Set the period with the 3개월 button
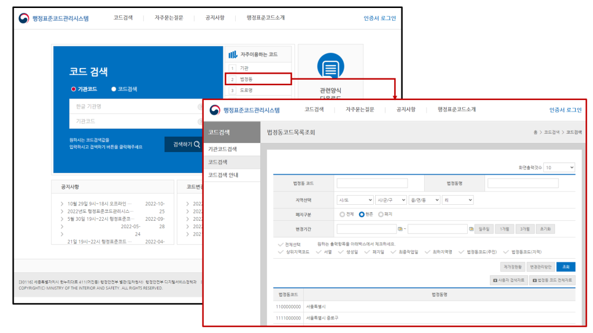 tap(525, 229)
